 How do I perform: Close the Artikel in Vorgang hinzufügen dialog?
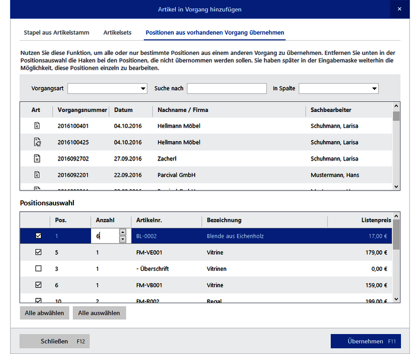pyautogui.click(x=399, y=9)
